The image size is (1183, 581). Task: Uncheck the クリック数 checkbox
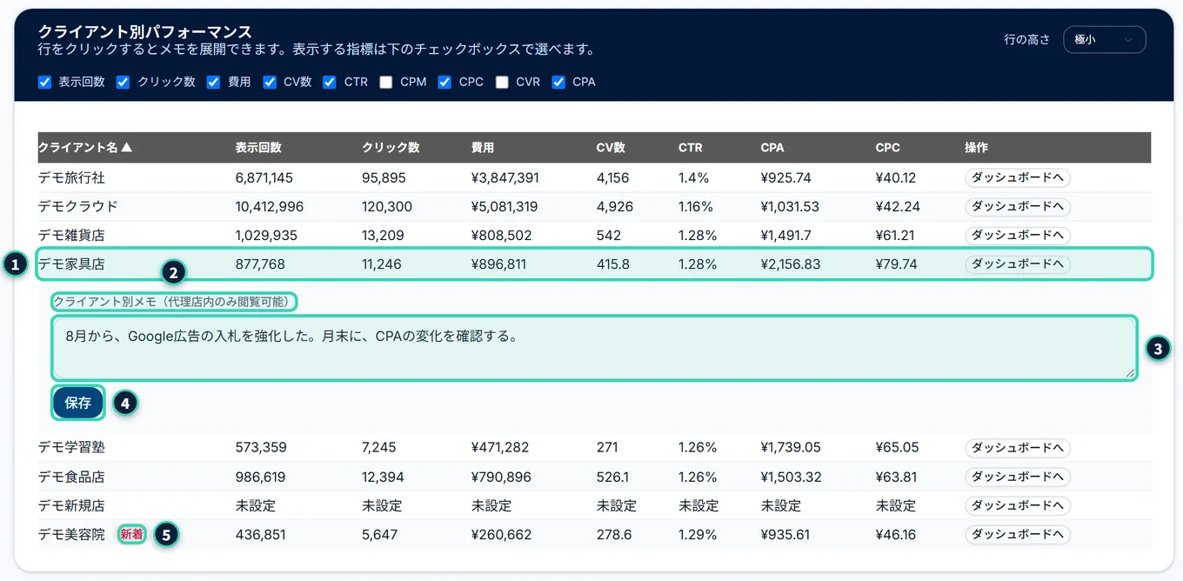pyautogui.click(x=124, y=82)
